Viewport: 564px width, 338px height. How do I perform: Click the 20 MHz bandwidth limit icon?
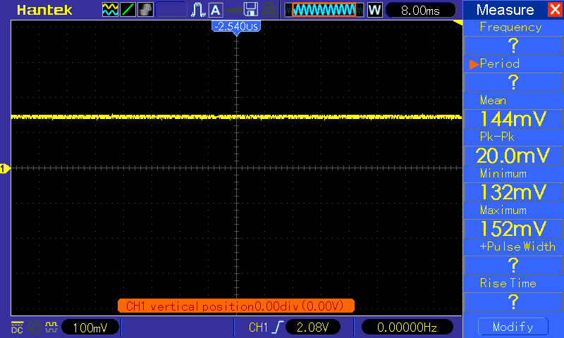click(35, 327)
